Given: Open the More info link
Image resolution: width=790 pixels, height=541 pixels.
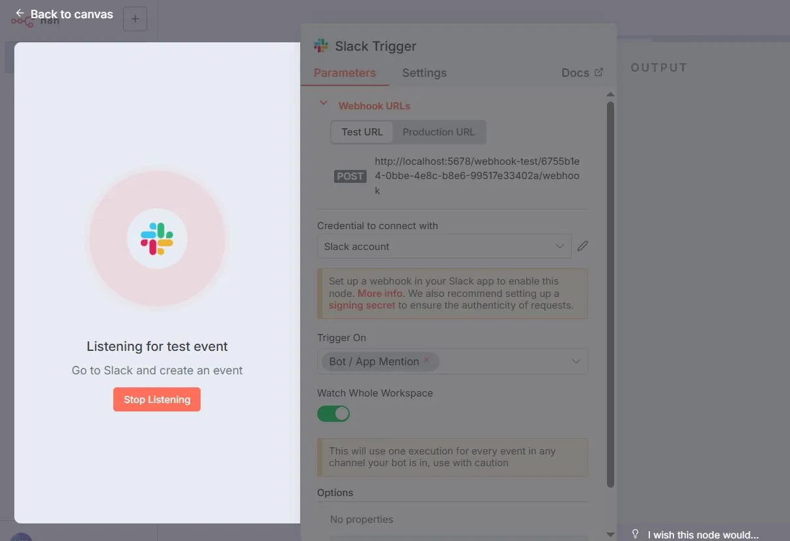Looking at the screenshot, I should pyautogui.click(x=380, y=293).
